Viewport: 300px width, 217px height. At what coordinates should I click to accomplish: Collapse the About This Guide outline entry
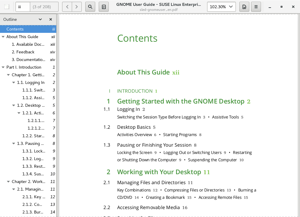tap(3, 37)
